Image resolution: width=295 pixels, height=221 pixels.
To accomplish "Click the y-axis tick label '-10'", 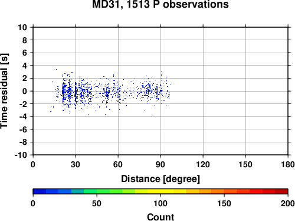I will pyautogui.click(x=21, y=155).
